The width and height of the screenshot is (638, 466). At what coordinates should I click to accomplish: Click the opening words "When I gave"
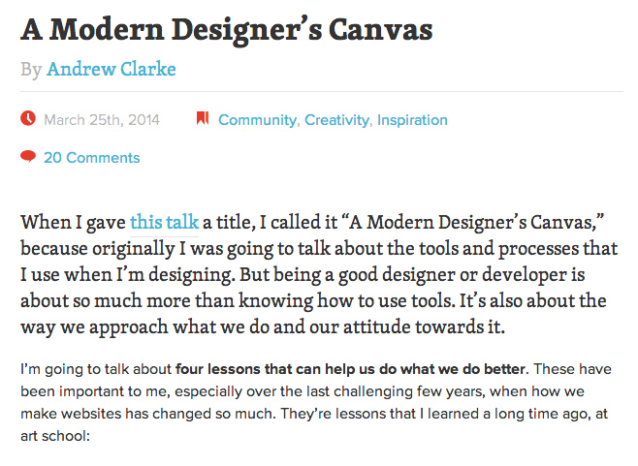72,220
